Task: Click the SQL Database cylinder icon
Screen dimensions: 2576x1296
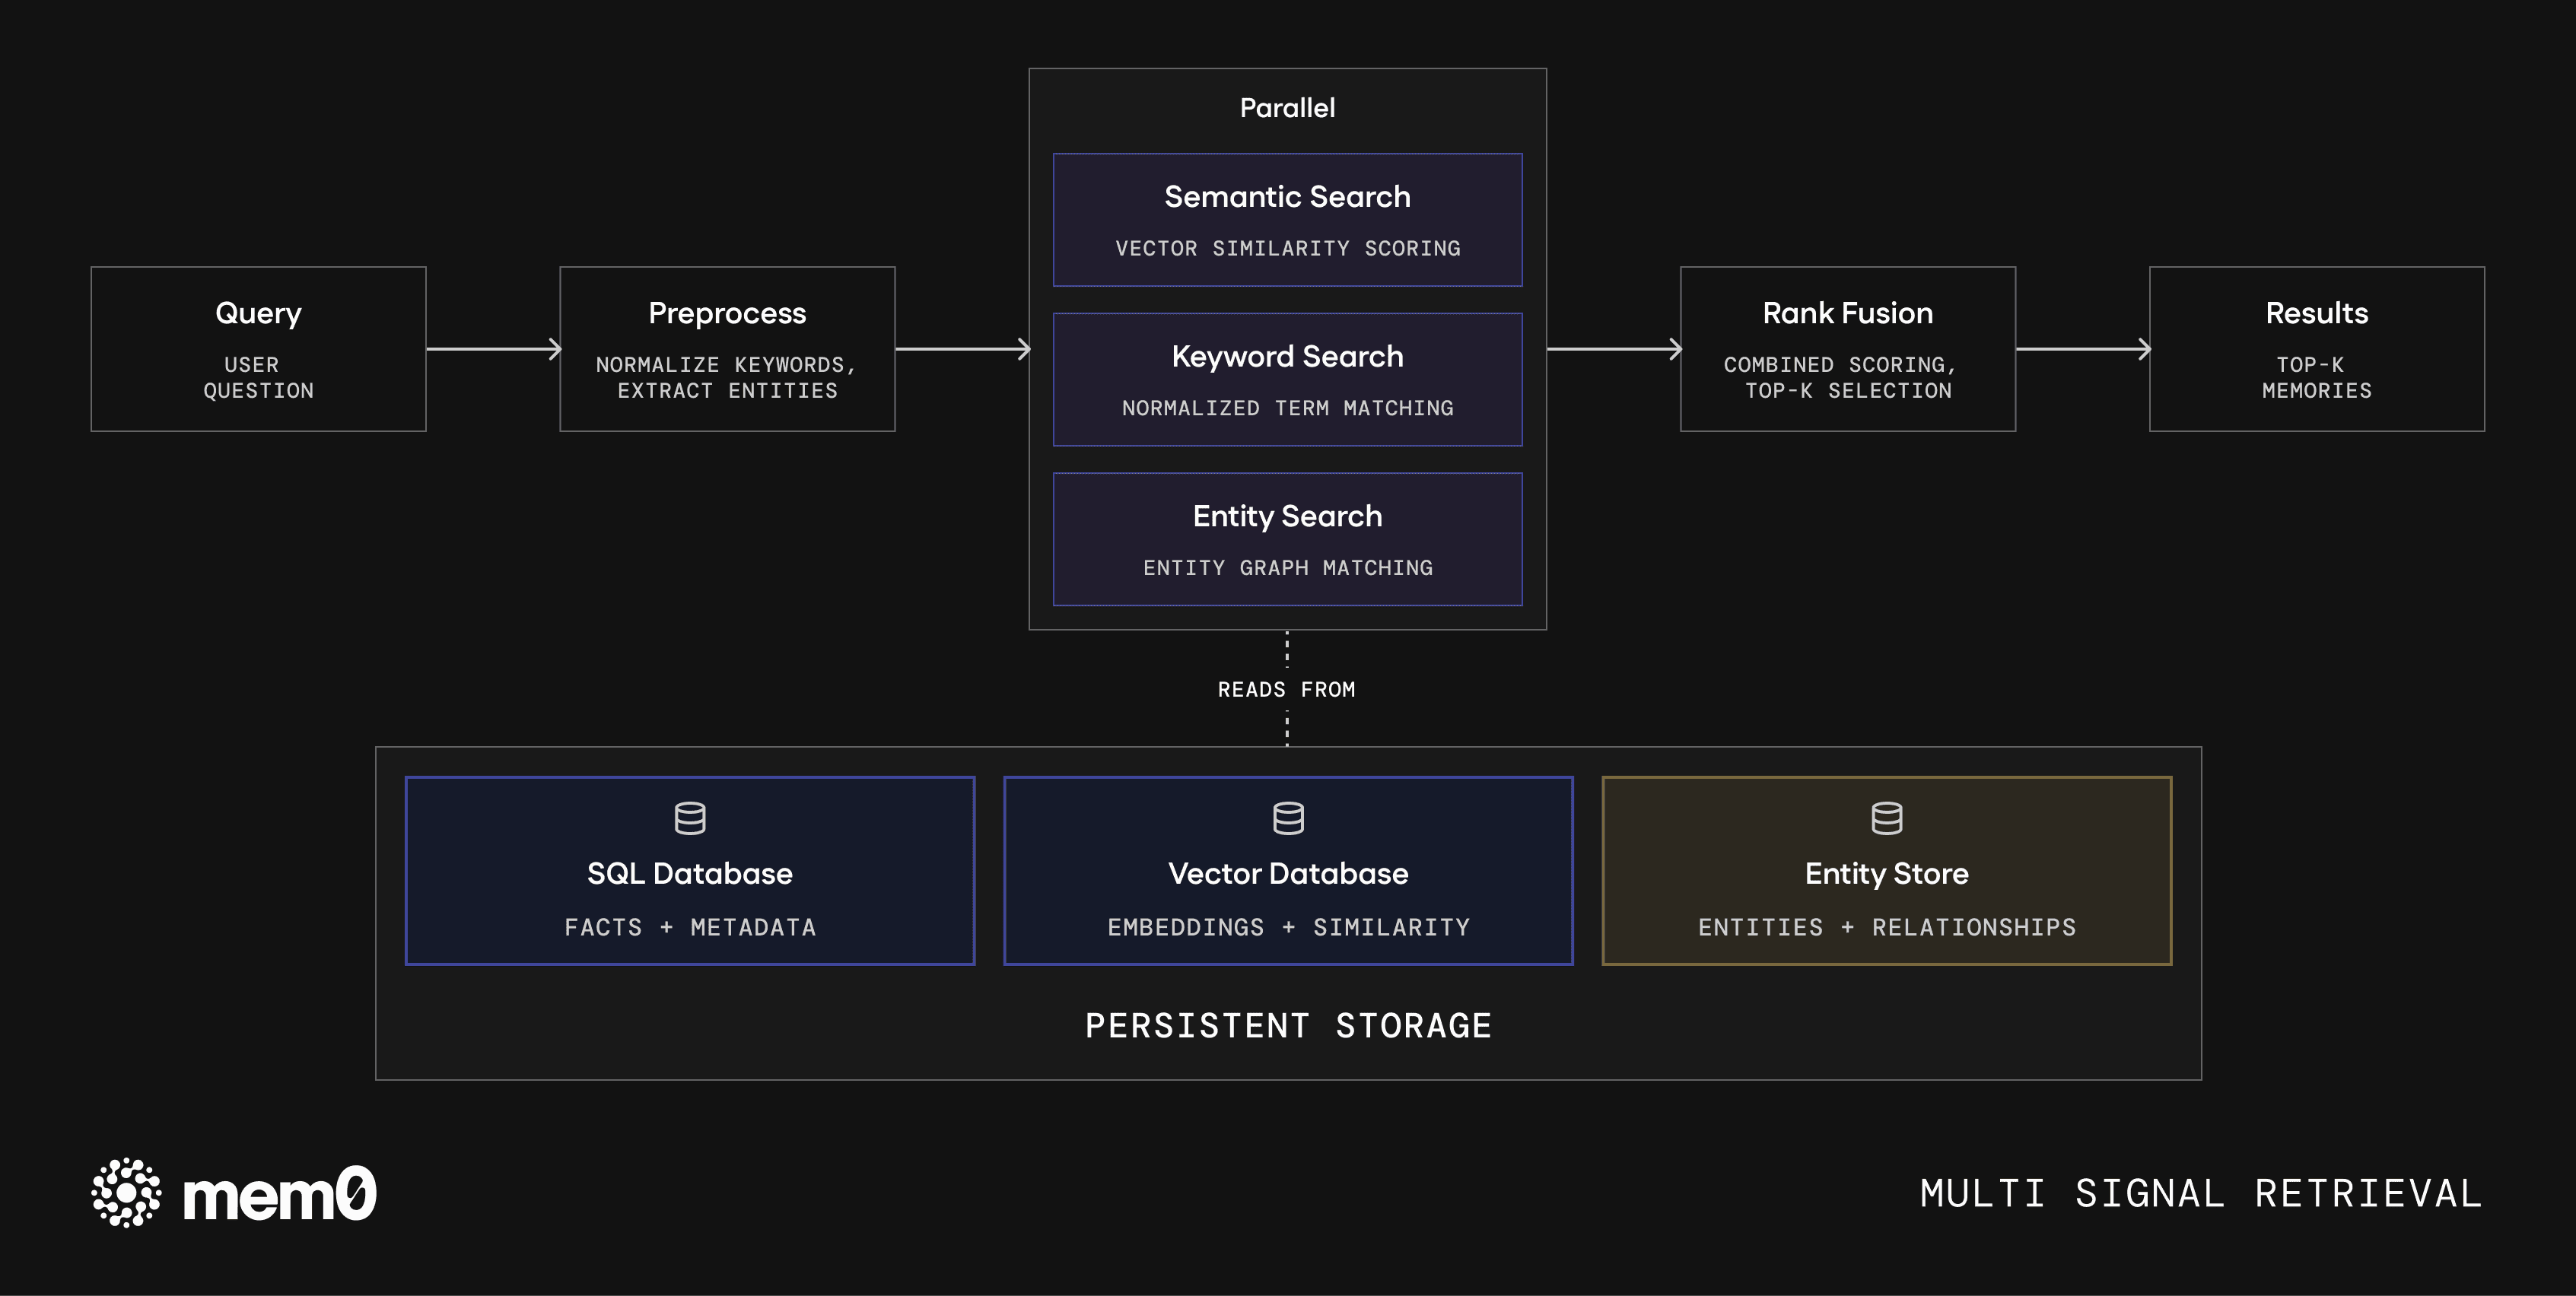Action: [x=690, y=818]
